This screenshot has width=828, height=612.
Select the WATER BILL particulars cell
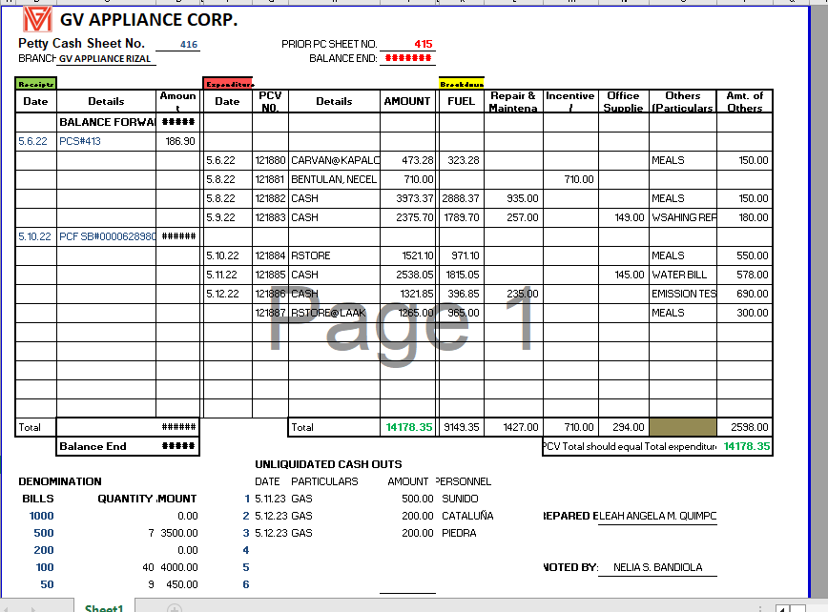tap(683, 275)
